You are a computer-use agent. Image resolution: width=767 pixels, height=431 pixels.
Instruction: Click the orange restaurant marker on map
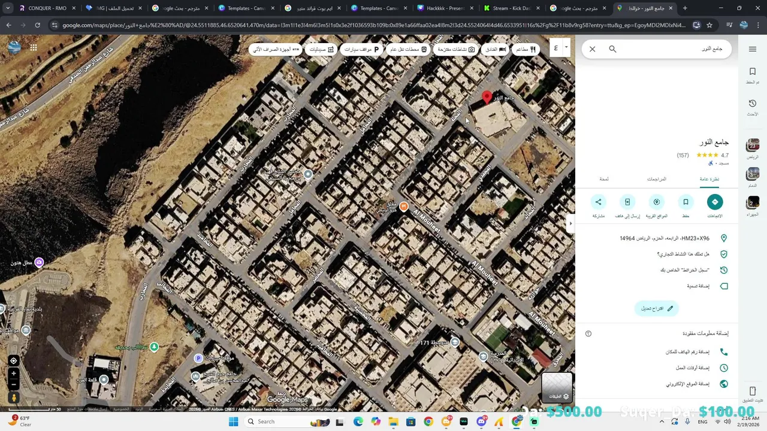coord(404,207)
